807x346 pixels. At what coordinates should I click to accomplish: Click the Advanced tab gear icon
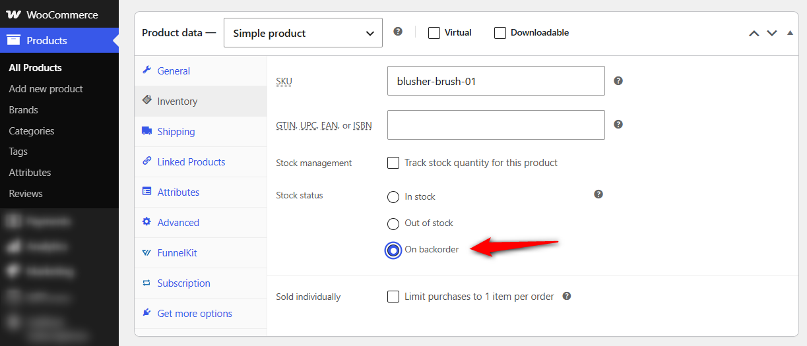click(x=146, y=222)
